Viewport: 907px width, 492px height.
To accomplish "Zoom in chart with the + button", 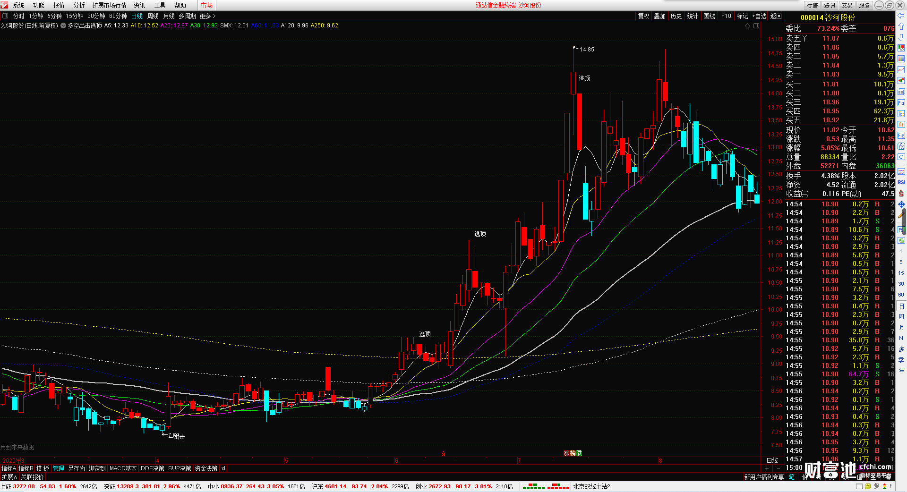I will tap(767, 468).
